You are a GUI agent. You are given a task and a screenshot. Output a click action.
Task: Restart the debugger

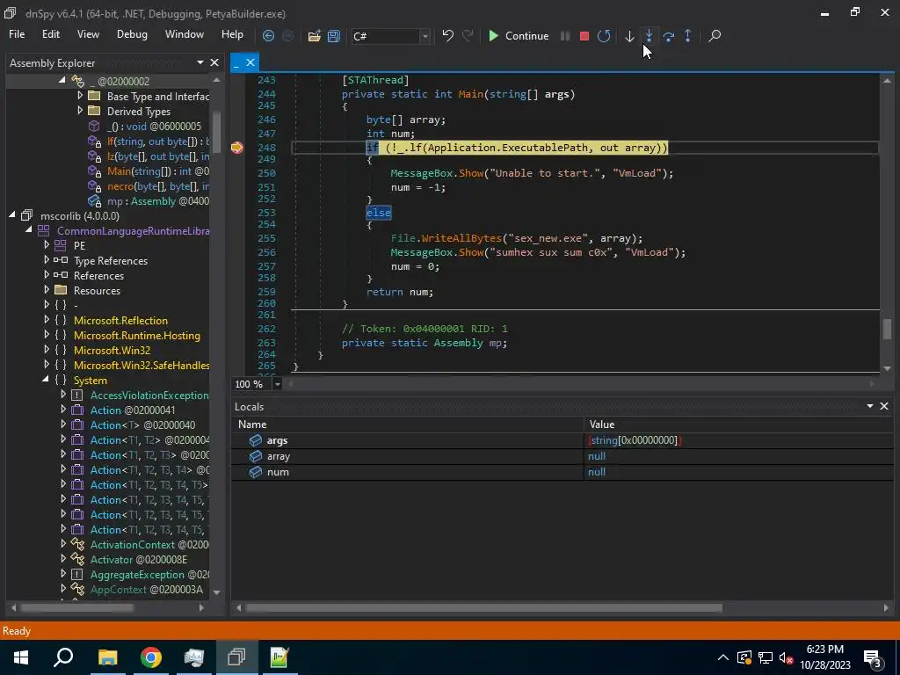click(604, 36)
